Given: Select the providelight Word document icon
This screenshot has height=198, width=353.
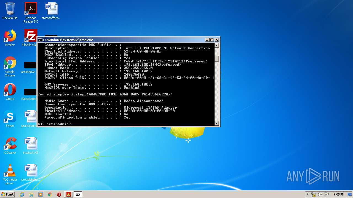Looking at the screenshot, I should click(x=31, y=173).
